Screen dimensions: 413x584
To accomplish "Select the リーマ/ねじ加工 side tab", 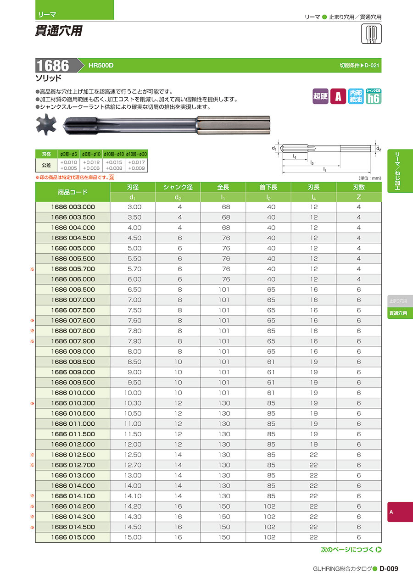I will pos(400,172).
